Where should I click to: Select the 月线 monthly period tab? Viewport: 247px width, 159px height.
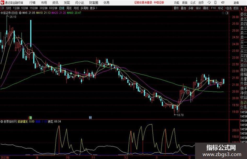point(76,8)
